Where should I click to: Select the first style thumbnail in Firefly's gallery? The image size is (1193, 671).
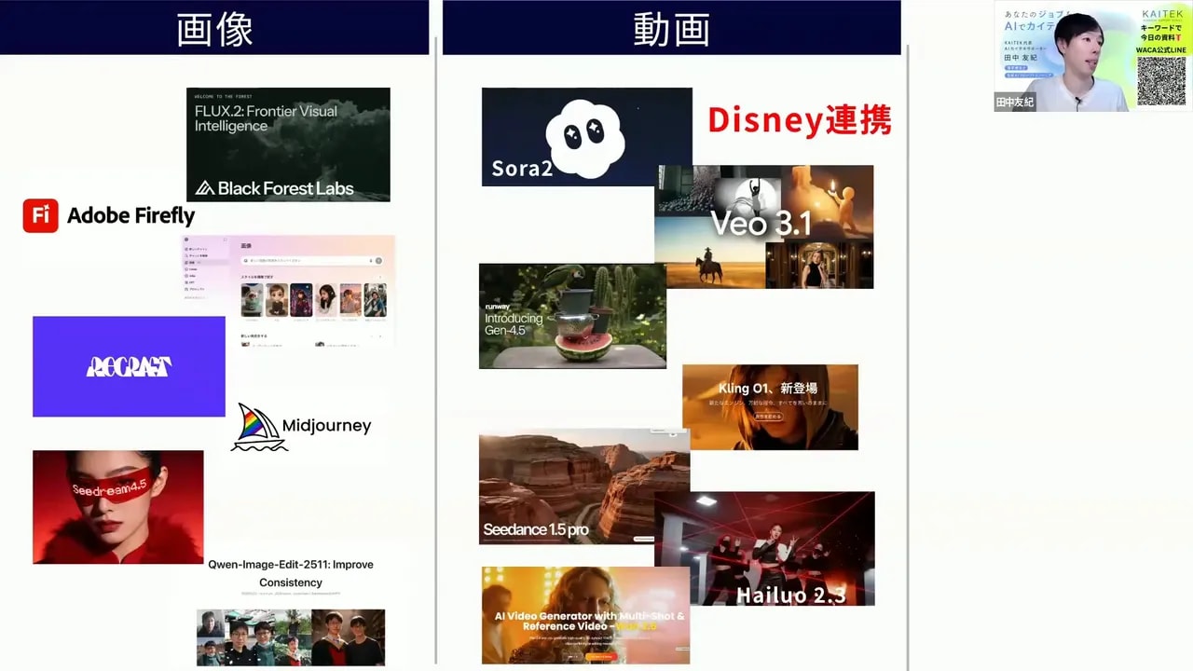pyautogui.click(x=252, y=300)
